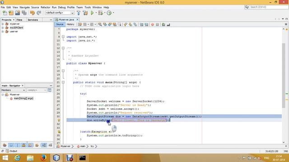Click the Debug Project toolbar icon
Image resolution: width=289 pixels, height=162 pixels.
[x=100, y=13]
